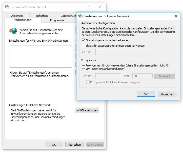Click the help question mark in Internet Properties
183x152 pixels.
click(89, 7)
